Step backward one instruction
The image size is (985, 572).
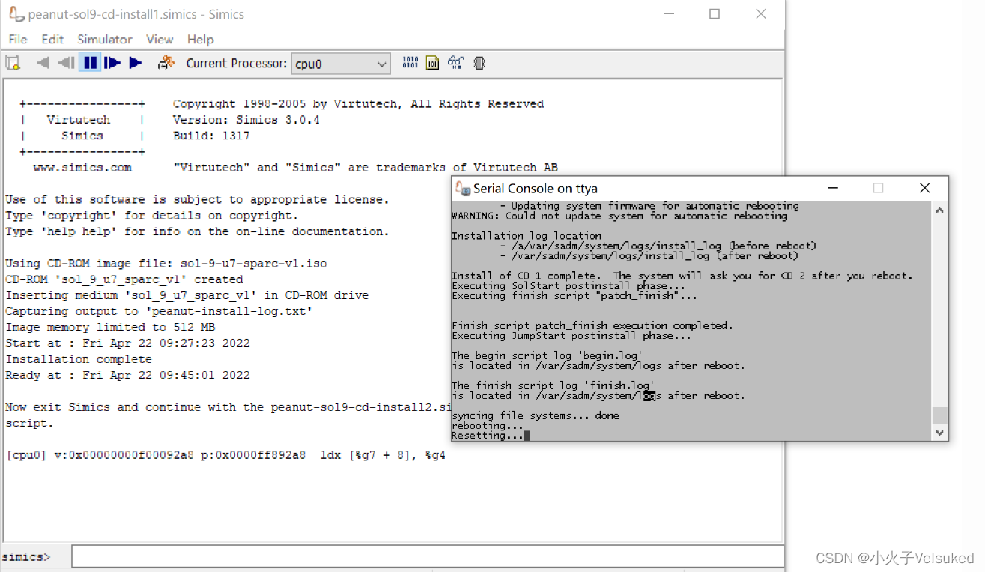click(66, 63)
